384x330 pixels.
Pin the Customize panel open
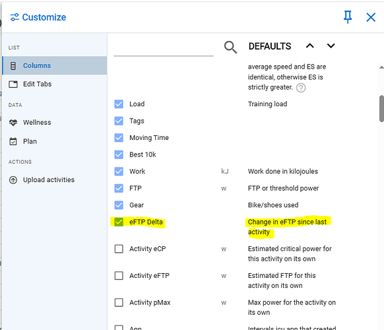(348, 17)
